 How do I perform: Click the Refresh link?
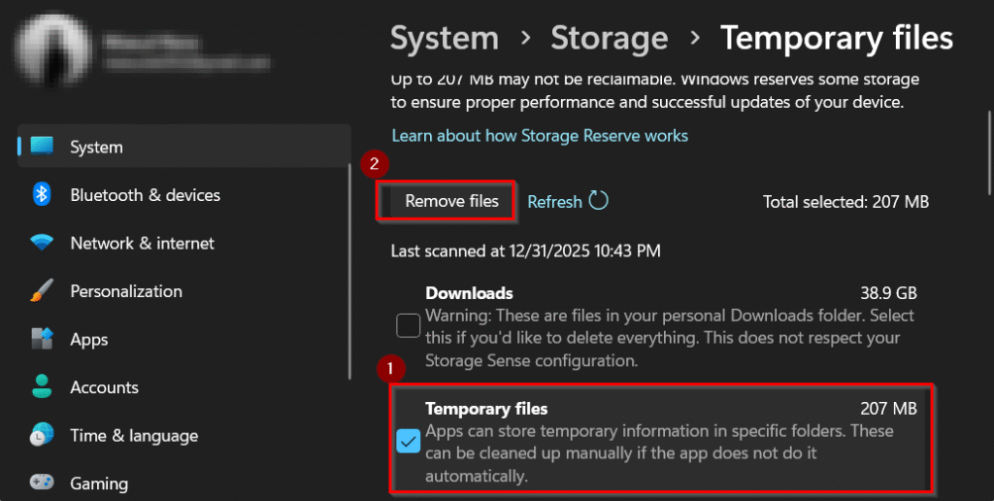point(554,202)
